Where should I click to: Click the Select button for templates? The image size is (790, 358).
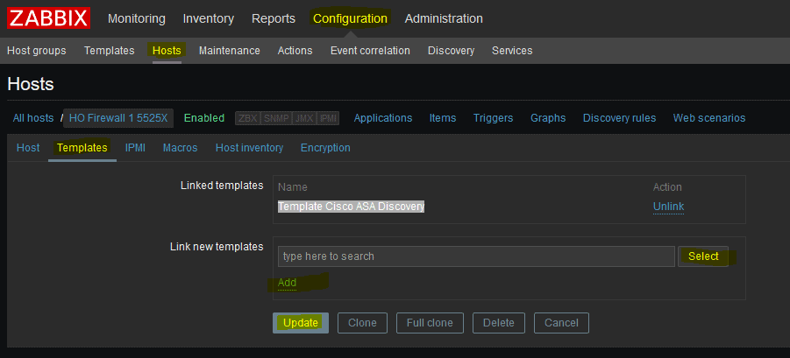[x=703, y=256]
